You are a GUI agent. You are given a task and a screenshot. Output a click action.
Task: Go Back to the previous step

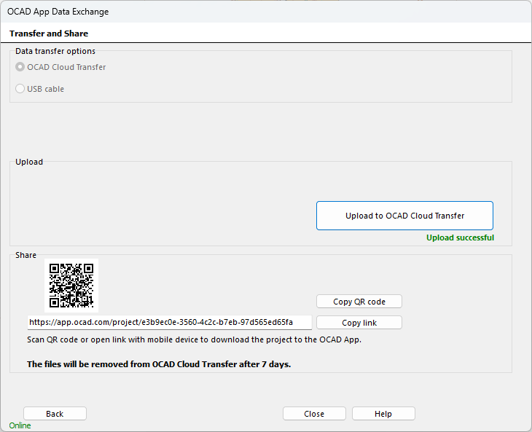point(55,414)
